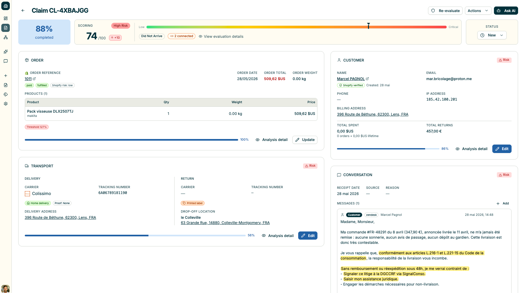This screenshot has height=293, width=522.
Task: Open the dashboard grid icon in sidebar
Action: coord(6,19)
